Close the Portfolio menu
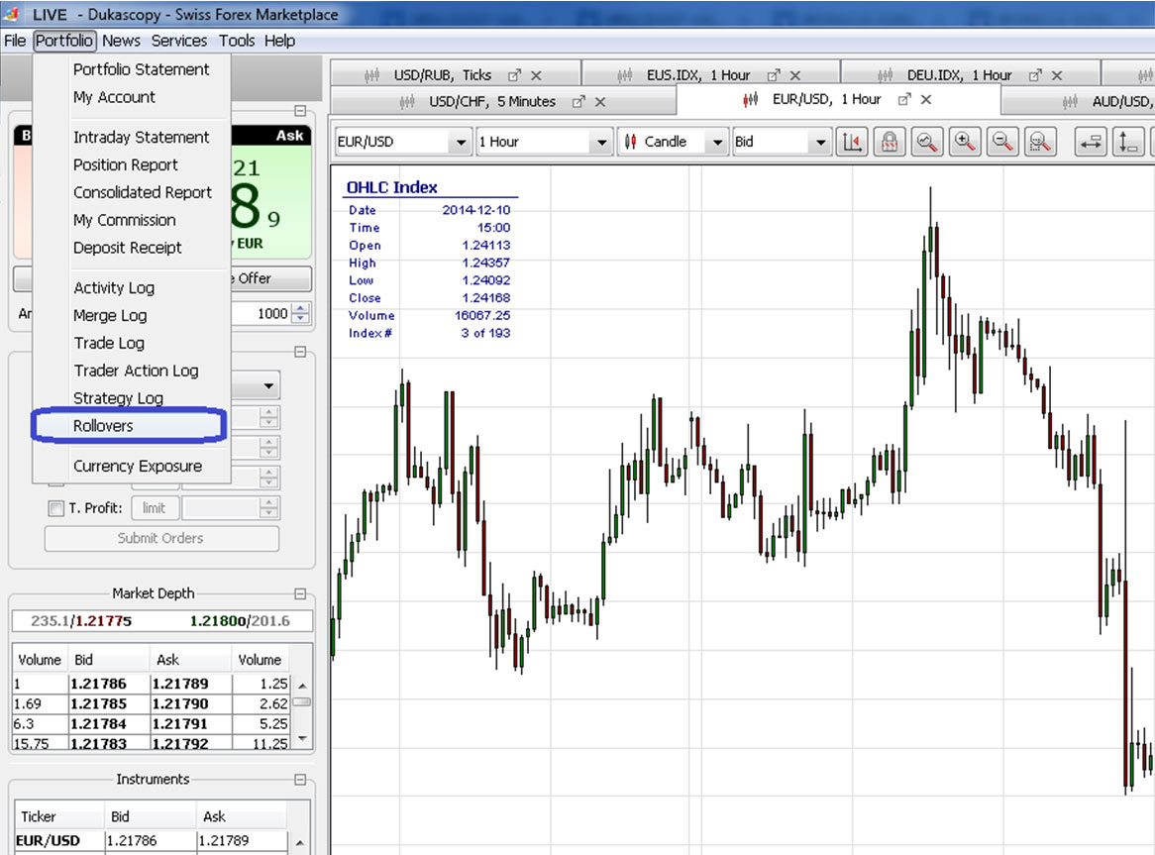 coord(64,41)
